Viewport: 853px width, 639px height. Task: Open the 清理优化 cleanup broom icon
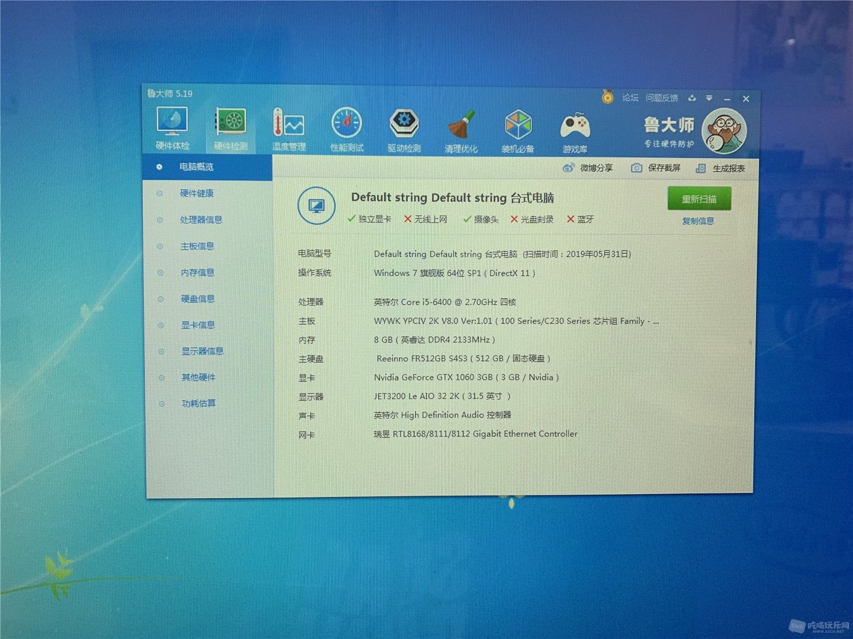click(461, 132)
